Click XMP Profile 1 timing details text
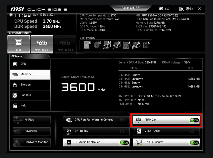This screenshot has width=213, height=158. click(159, 96)
